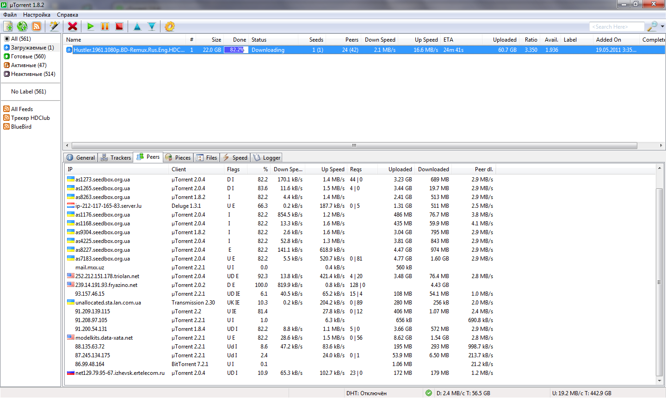
Task: Select the Hustler.1961 torrent row
Action: [x=364, y=50]
